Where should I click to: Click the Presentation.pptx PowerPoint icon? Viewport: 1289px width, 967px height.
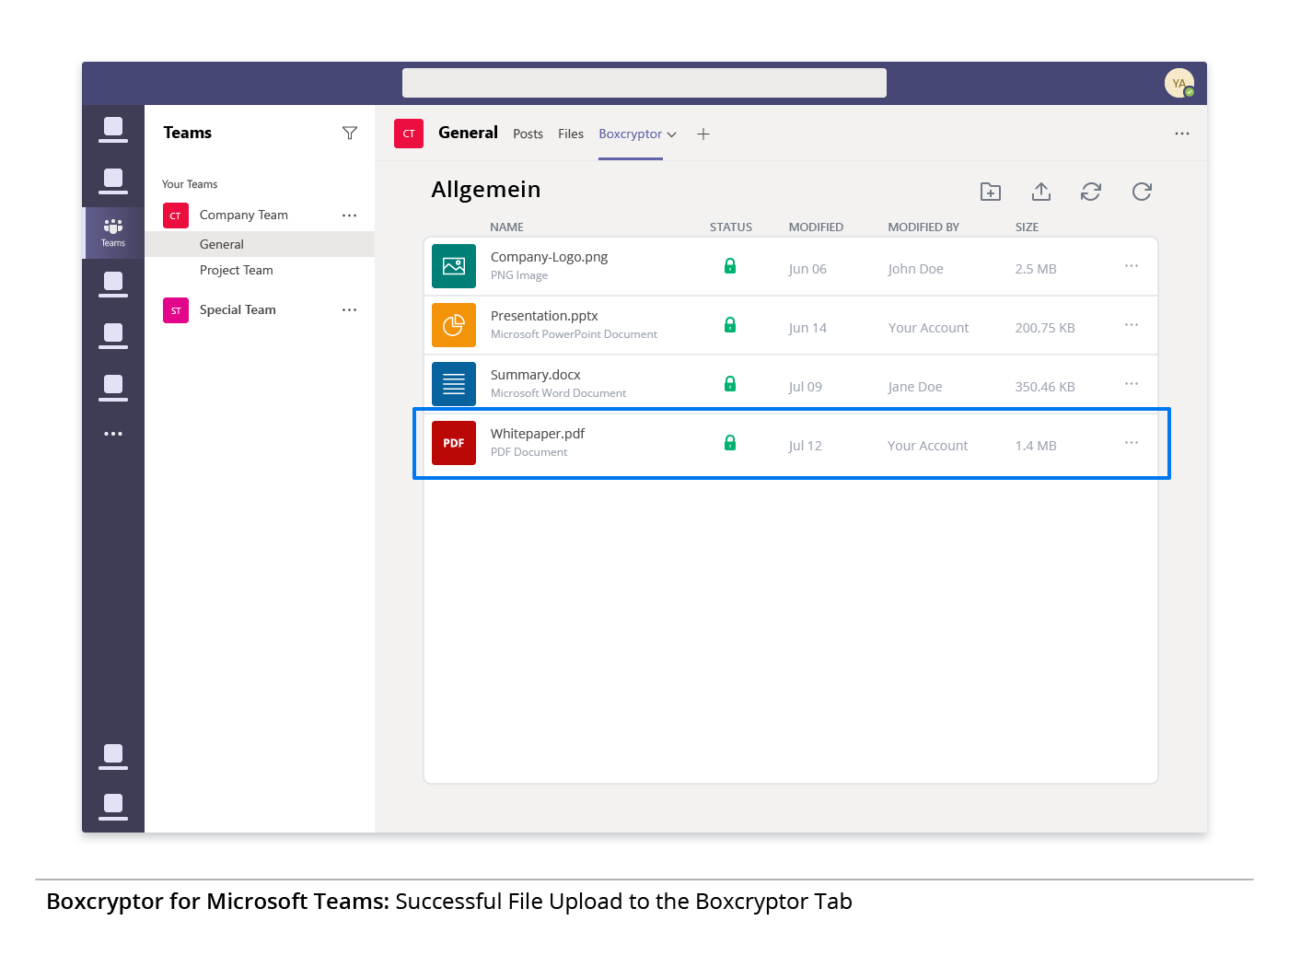(x=454, y=325)
